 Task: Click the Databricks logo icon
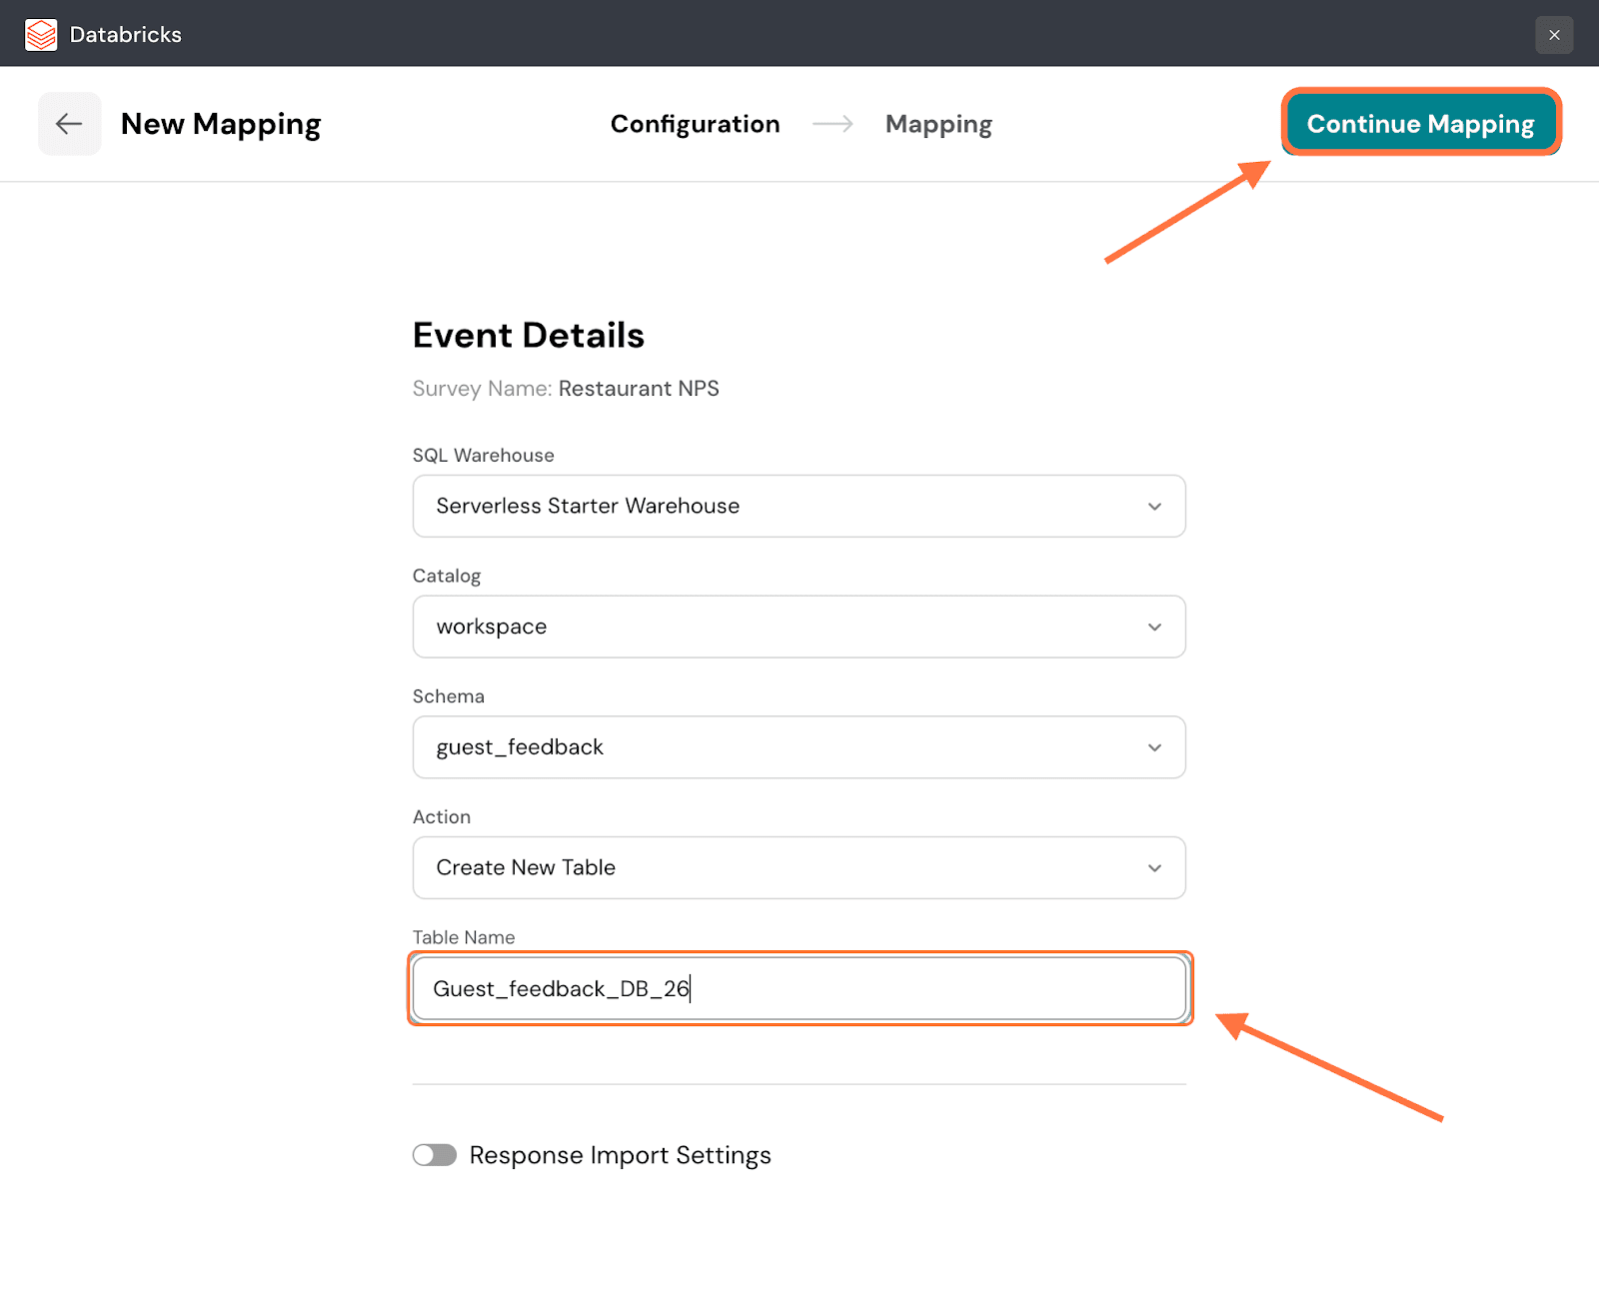41,34
